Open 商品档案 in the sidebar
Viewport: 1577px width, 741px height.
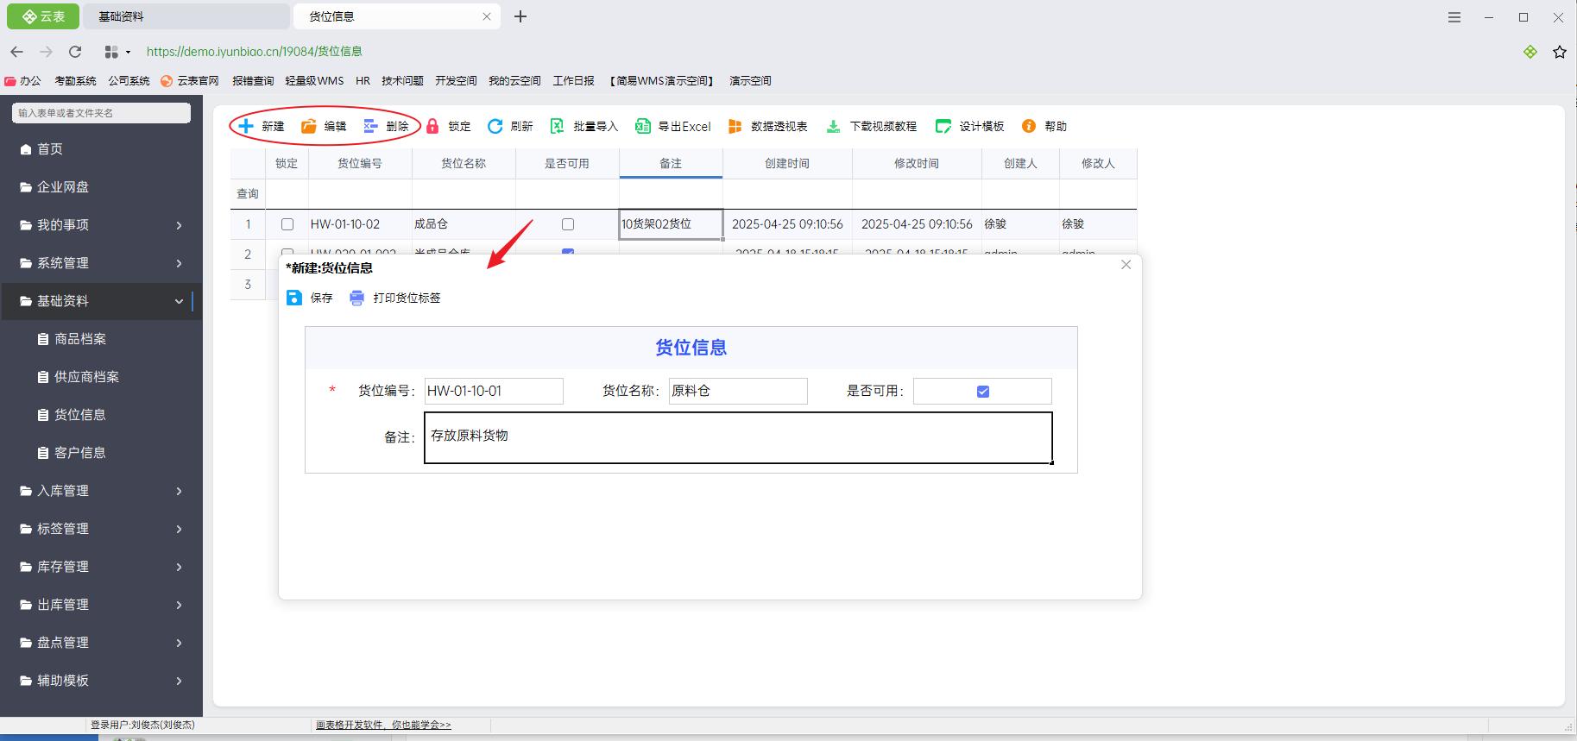(x=80, y=339)
